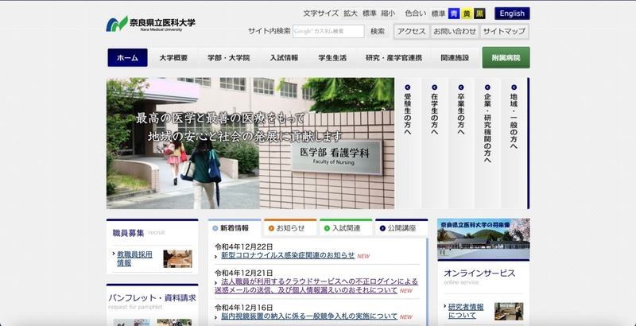636x326 pixels.
Task: Click the Nara Medical University logo
Action: coord(151,24)
